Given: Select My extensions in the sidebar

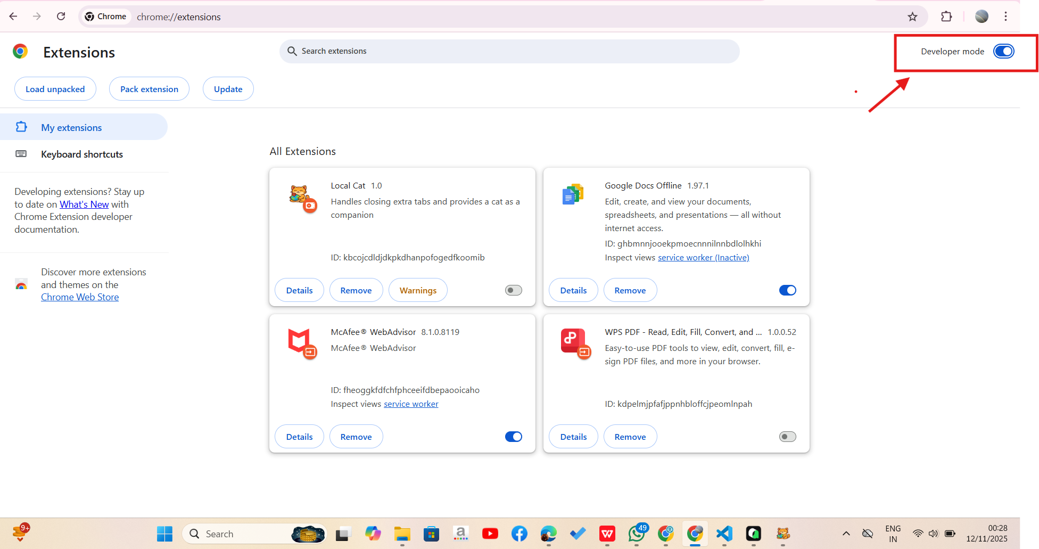Looking at the screenshot, I should (x=71, y=128).
